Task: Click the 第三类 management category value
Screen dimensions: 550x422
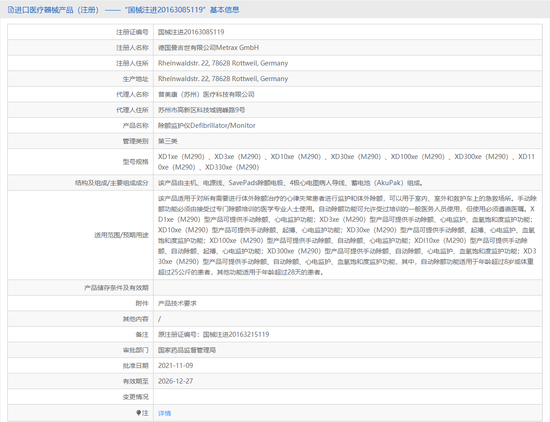Action: 168,141
